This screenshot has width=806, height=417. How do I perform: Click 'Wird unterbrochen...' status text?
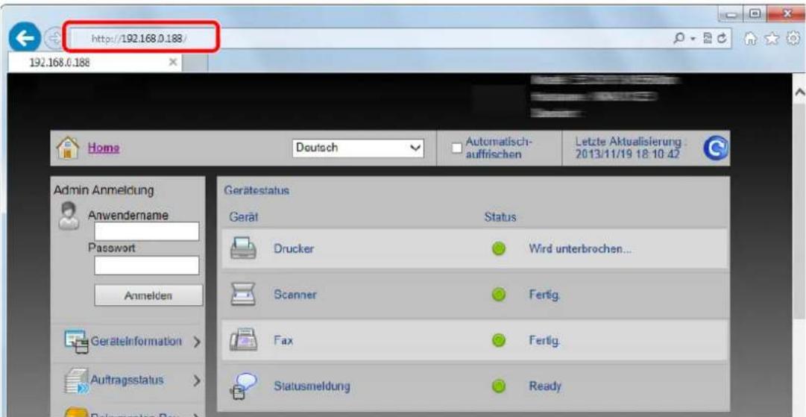(x=580, y=249)
